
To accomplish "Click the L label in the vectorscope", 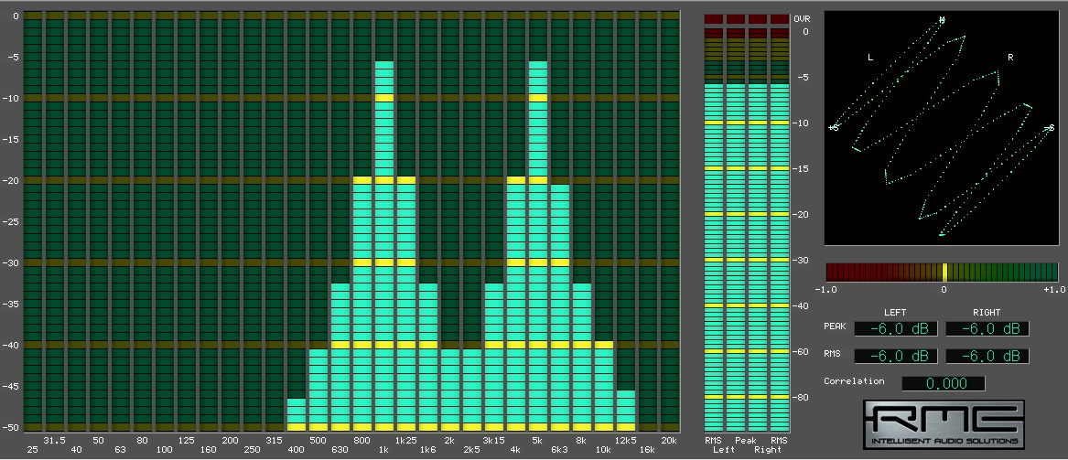I will [870, 58].
